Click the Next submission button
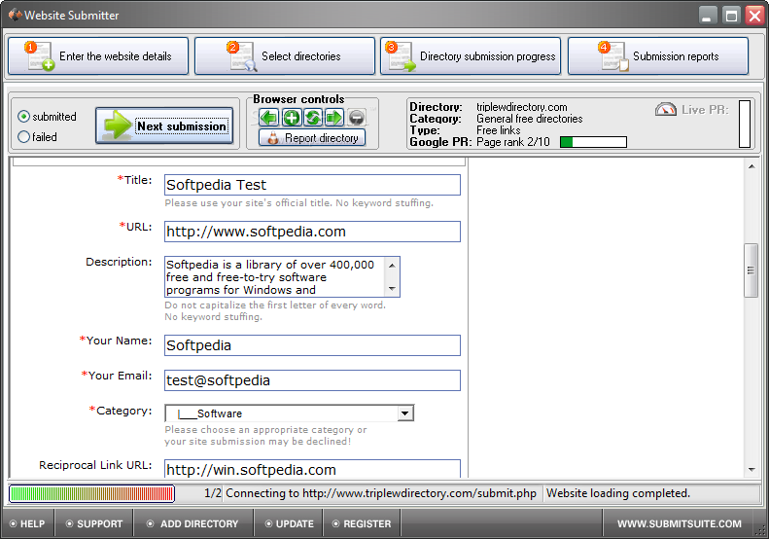 pyautogui.click(x=164, y=126)
